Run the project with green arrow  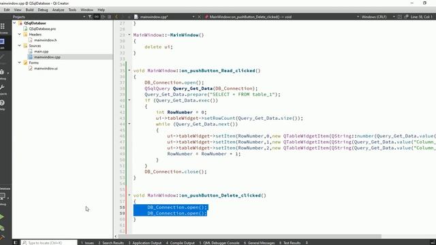click(x=2, y=216)
